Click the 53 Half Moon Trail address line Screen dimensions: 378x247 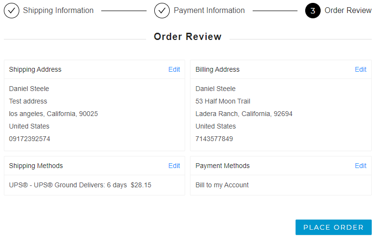coord(223,101)
